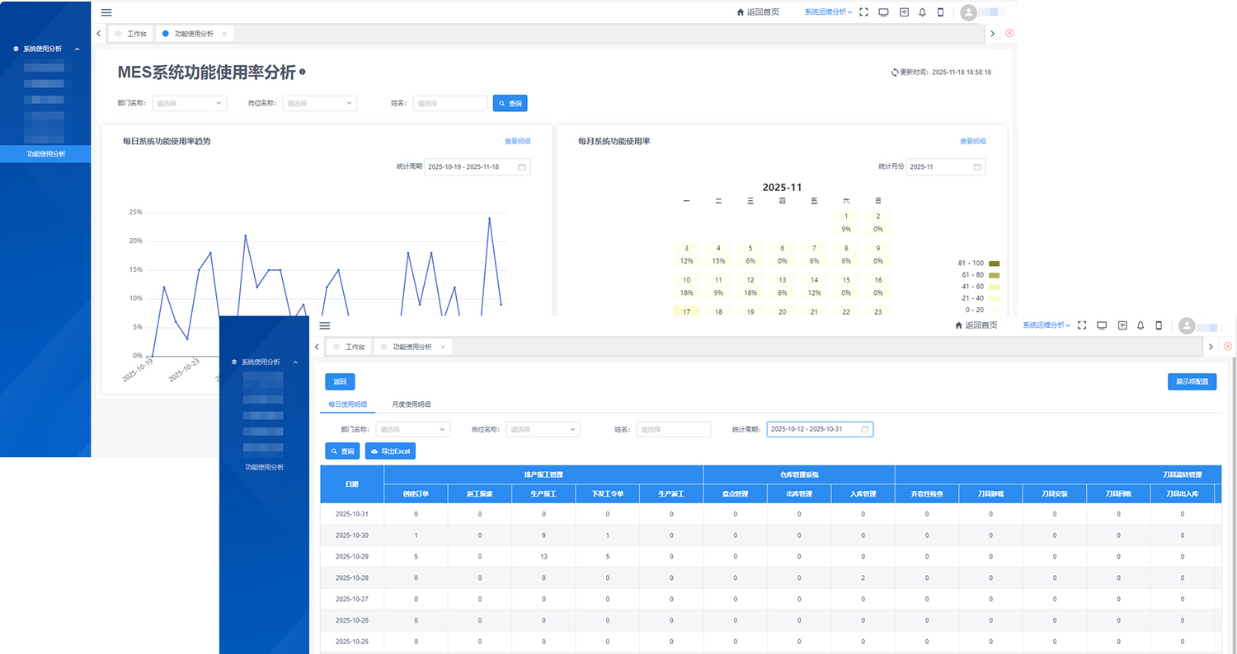Click the hamburger menu icon in the upper window
The image size is (1237, 654).
[x=106, y=12]
